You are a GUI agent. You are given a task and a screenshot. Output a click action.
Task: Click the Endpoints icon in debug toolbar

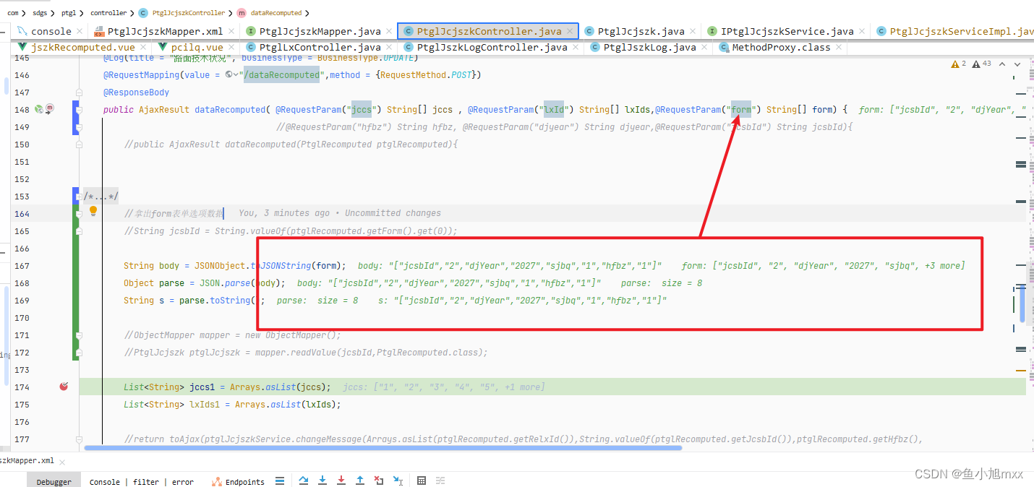217,481
